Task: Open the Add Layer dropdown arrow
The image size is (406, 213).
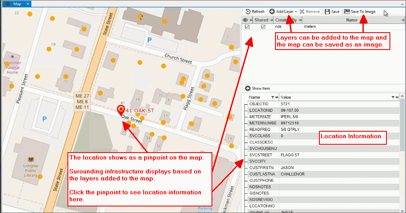Action: (x=296, y=12)
